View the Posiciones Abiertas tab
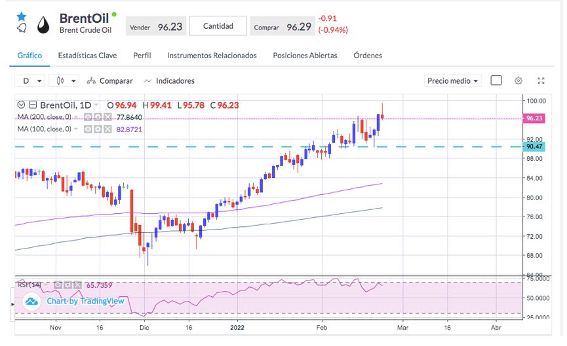The width and height of the screenshot is (567, 346). pos(305,56)
